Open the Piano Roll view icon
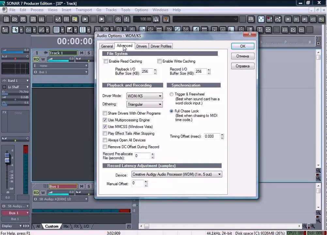 pos(41,19)
